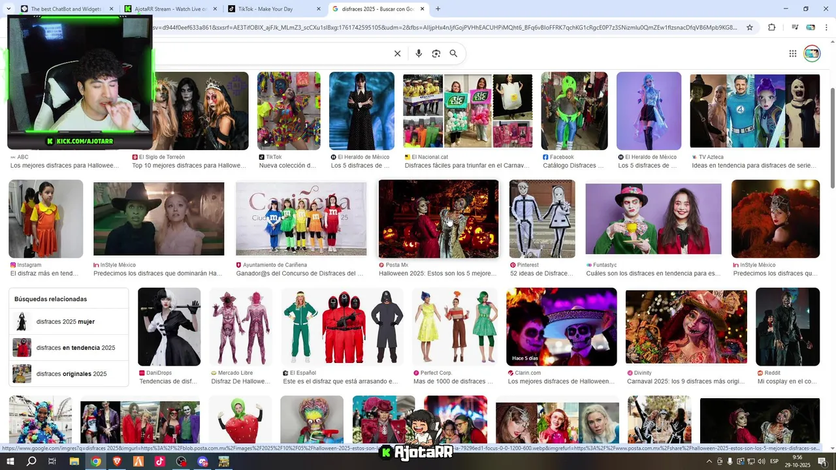
Task: Start a voice search with the microphone
Action: coord(419,54)
